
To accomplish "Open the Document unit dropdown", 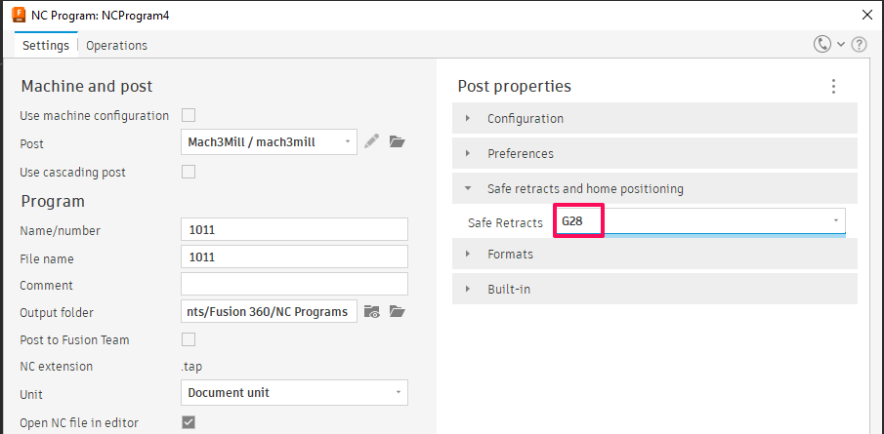I will click(x=294, y=393).
